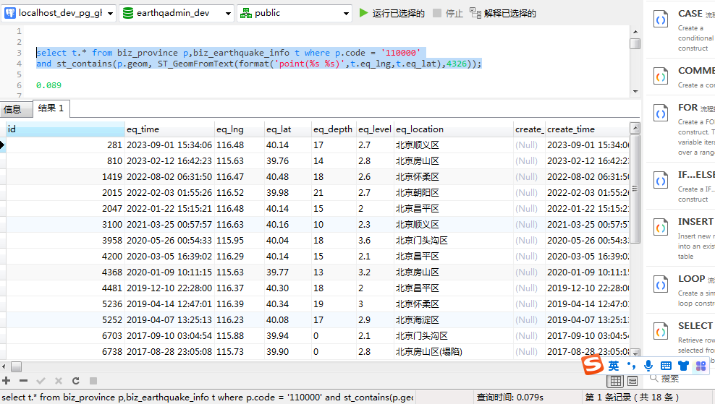Toggle Sogou 英 language mode
Screen dimensions: 715x404
click(613, 366)
